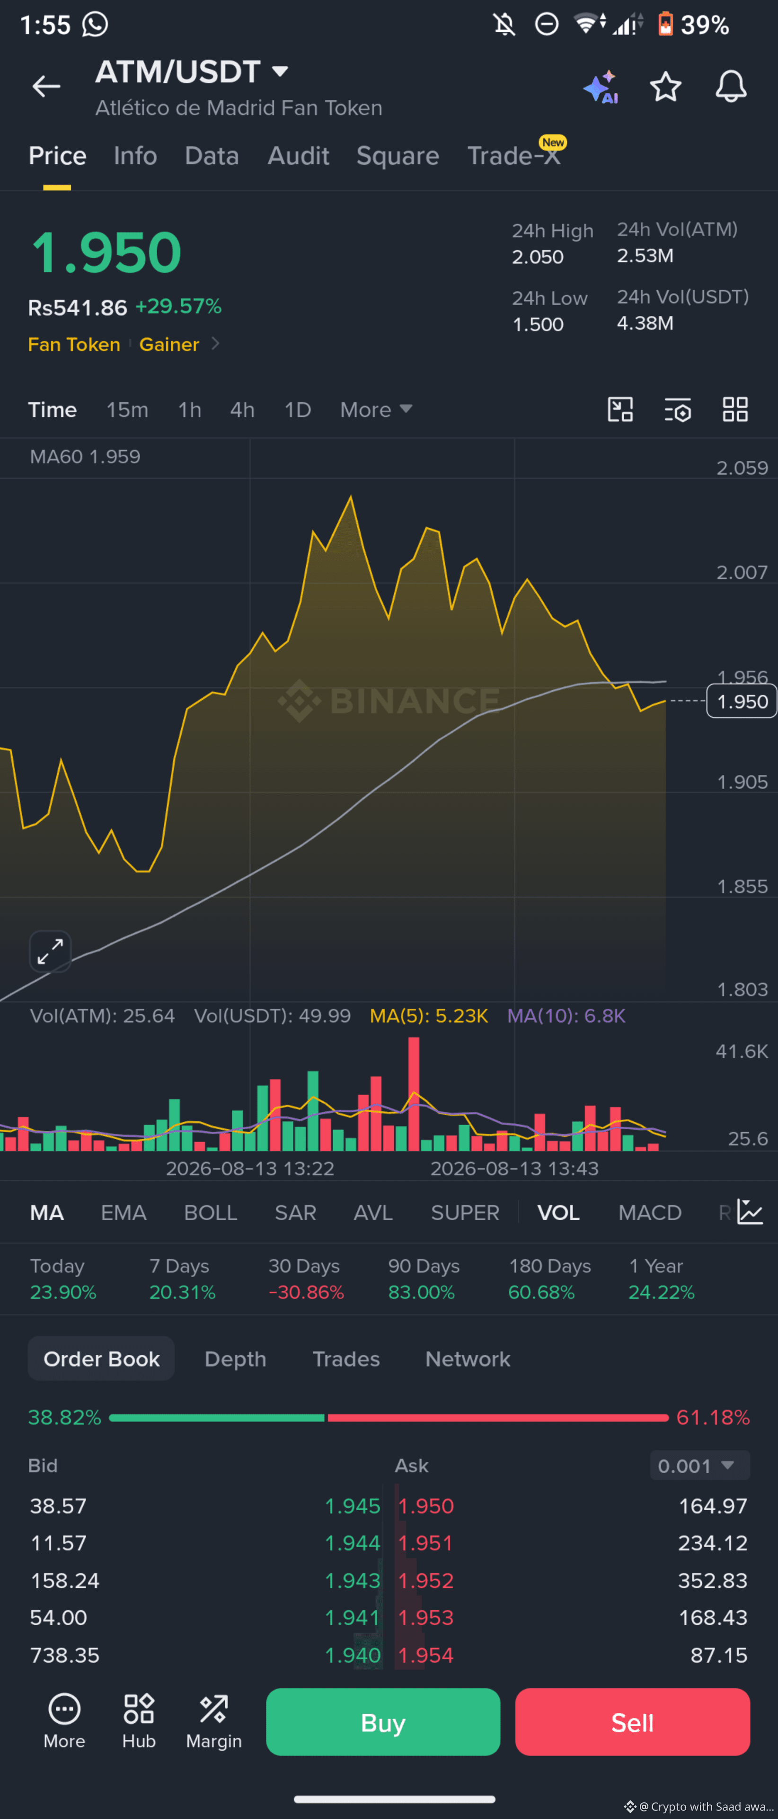Open the Hub icon
778x1819 pixels.
point(139,1721)
